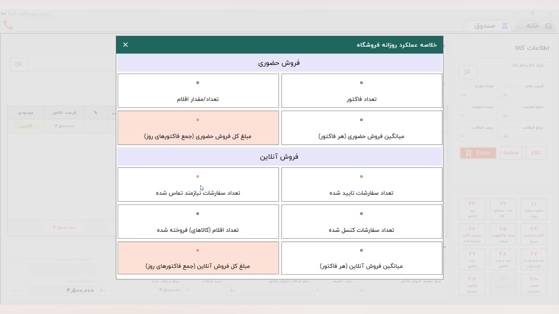Viewport: 559px width, 314px height.
Task: Click the orange phone support icon
Action: [8, 25]
